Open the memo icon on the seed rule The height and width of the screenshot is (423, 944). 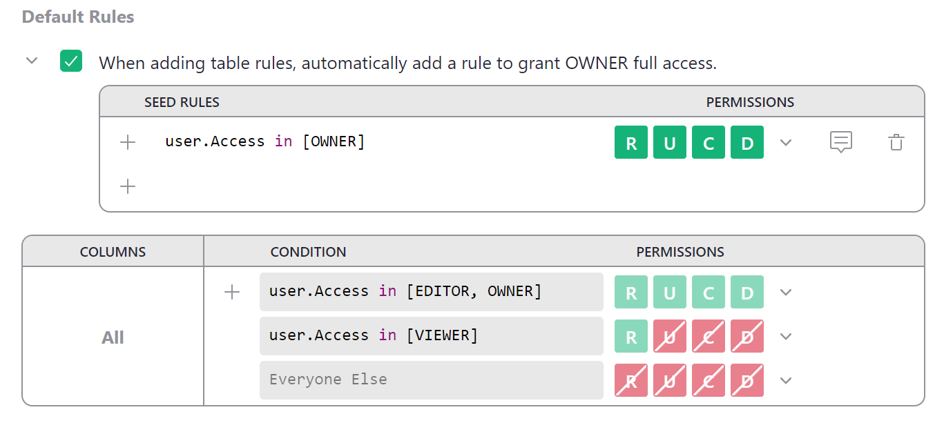click(841, 142)
